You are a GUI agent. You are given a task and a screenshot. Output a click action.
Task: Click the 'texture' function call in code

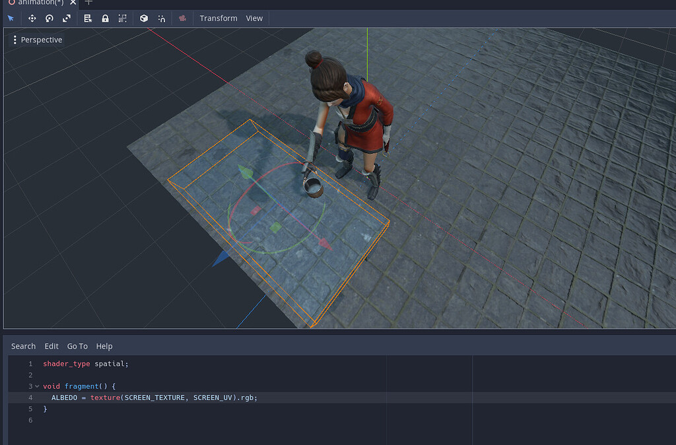tap(105, 397)
